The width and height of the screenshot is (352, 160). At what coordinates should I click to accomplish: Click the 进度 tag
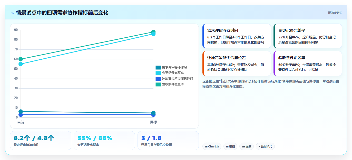[247, 146]
